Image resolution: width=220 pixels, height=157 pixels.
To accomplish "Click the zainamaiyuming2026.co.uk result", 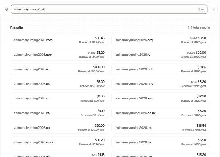I will tap(161, 113).
